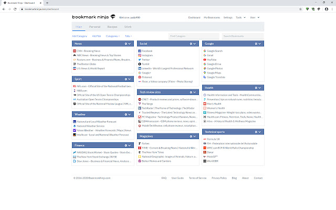
Task: Open the Terms of Service footer link
Action: click(197, 178)
